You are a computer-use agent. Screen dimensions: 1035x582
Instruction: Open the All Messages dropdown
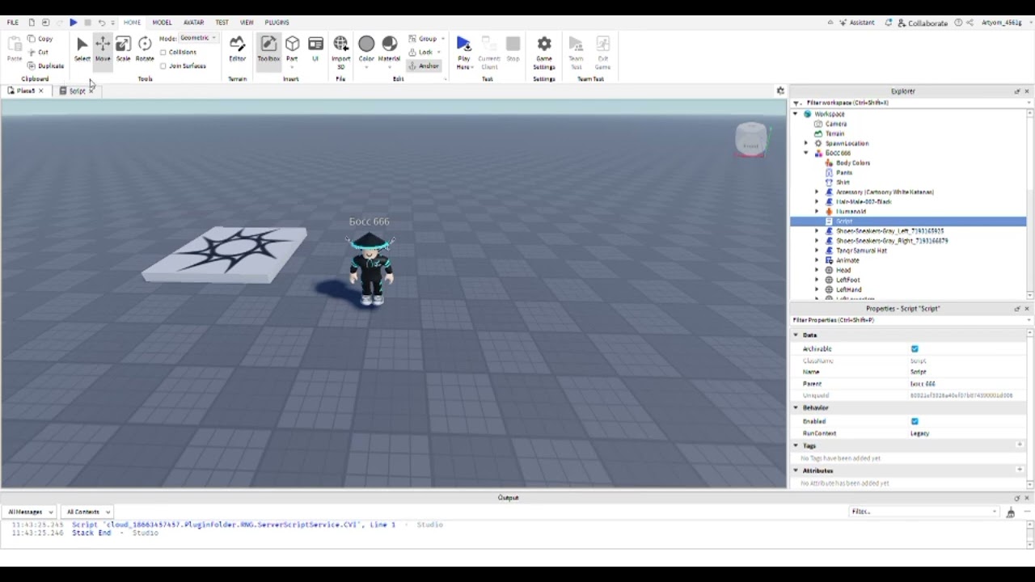pyautogui.click(x=29, y=512)
